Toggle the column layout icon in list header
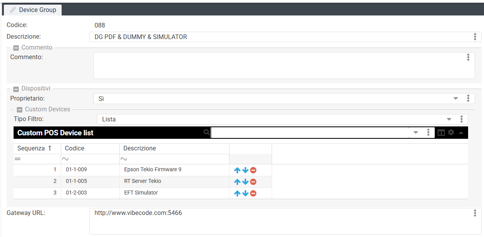The height and width of the screenshot is (237, 484). coord(441,133)
